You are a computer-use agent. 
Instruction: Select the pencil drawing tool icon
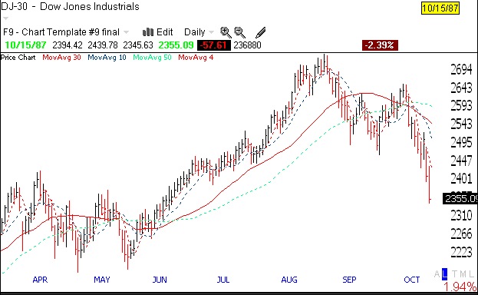click(x=261, y=32)
